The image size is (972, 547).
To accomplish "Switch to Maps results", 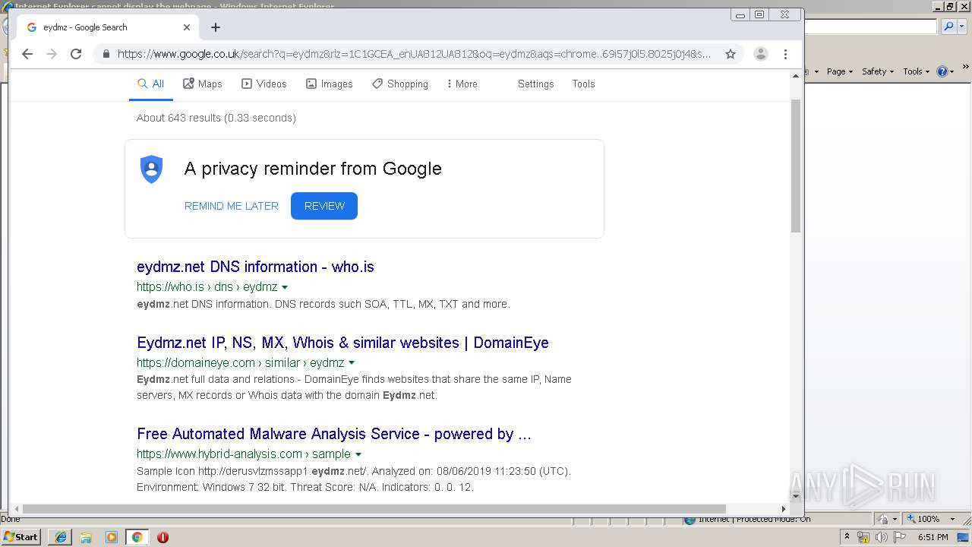I will click(202, 84).
